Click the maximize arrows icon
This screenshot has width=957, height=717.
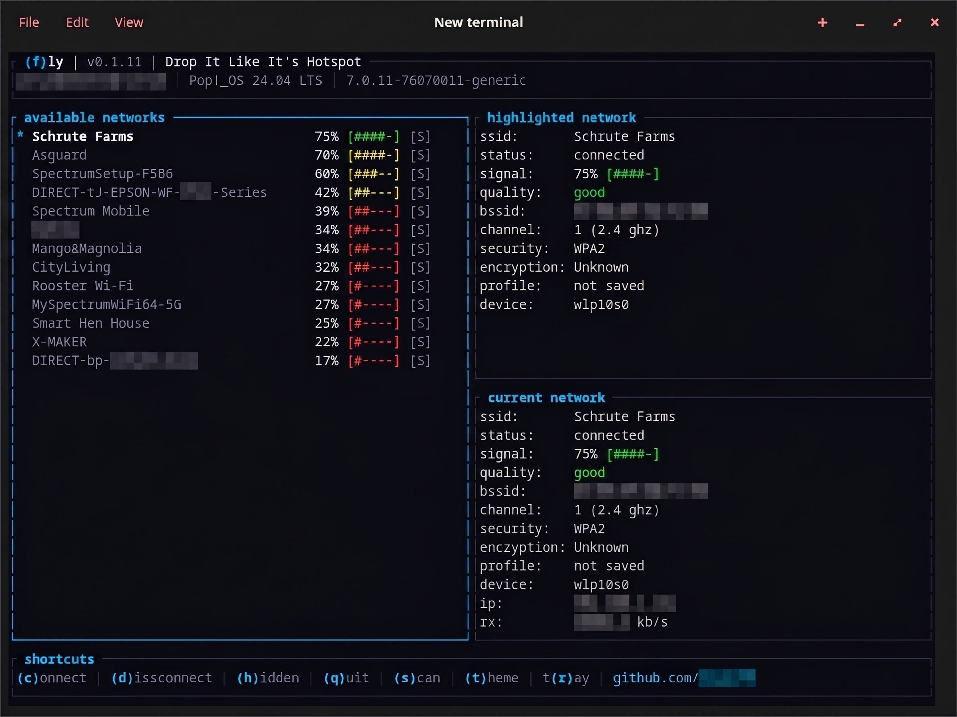click(897, 22)
